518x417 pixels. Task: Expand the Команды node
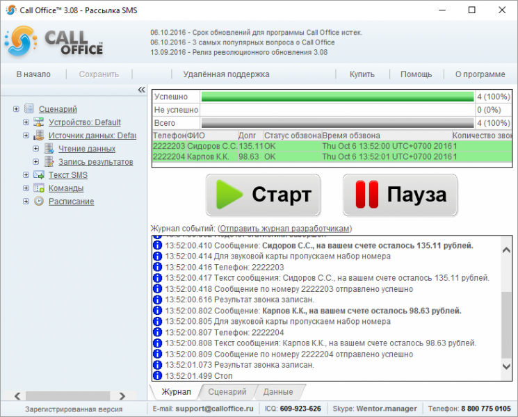(x=26, y=188)
